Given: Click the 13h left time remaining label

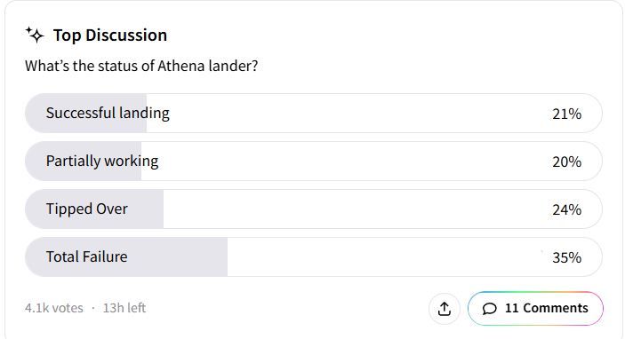Looking at the screenshot, I should (124, 308).
